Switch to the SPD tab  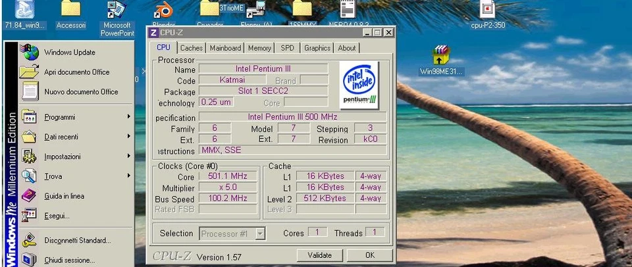pyautogui.click(x=288, y=48)
